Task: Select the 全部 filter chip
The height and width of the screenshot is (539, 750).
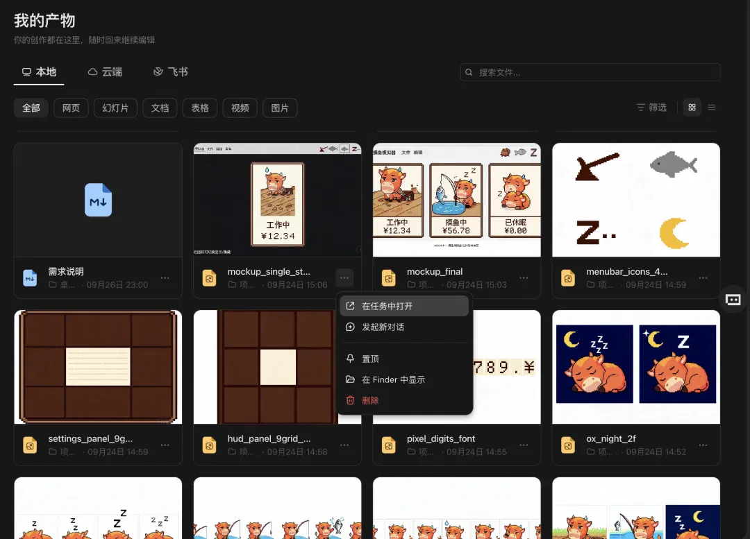Action: coord(31,108)
